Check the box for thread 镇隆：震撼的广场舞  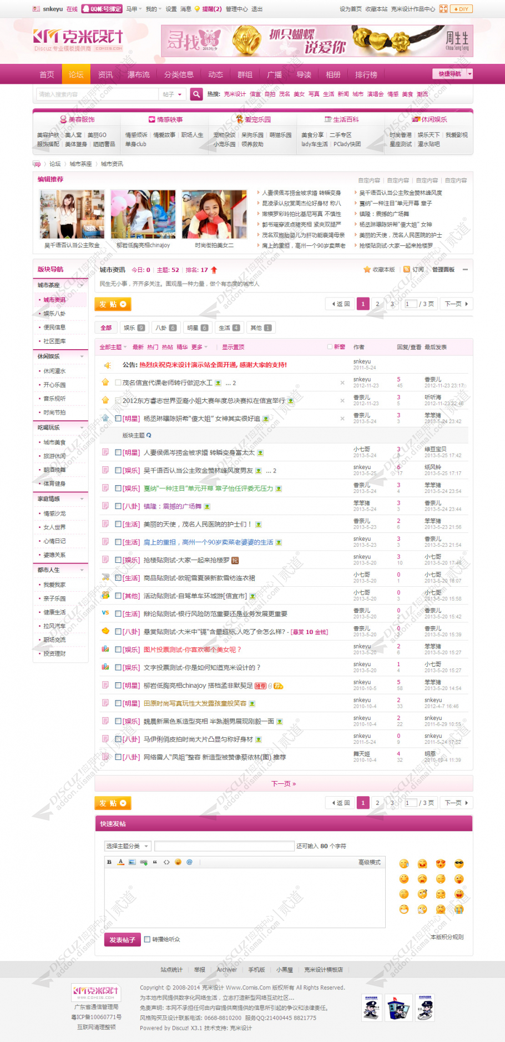click(118, 506)
